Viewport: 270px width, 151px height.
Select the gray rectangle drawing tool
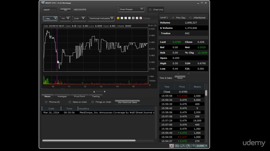(133, 18)
